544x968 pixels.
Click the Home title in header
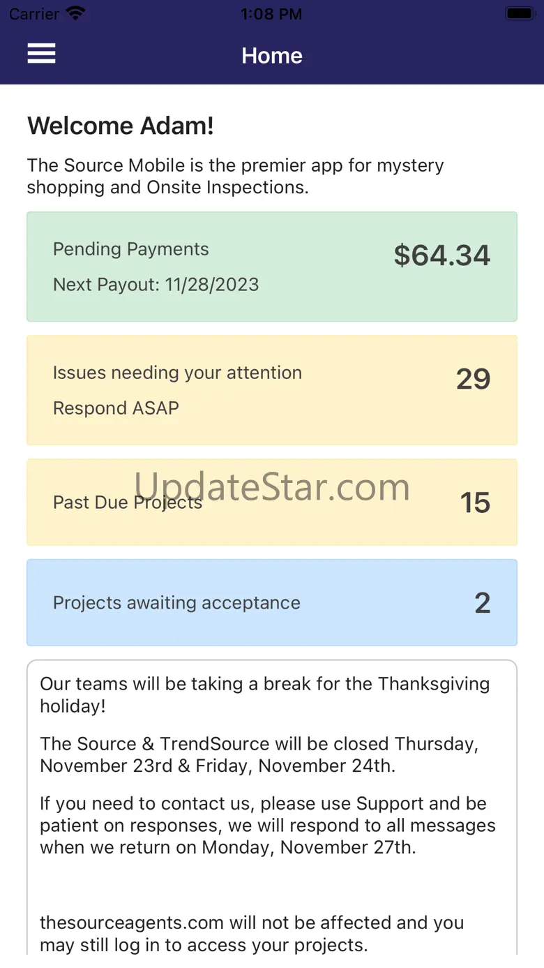(272, 56)
